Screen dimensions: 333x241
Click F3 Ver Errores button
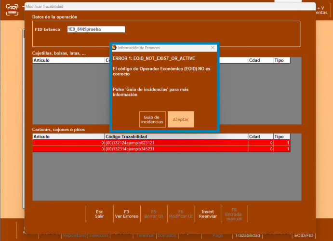pyautogui.click(x=126, y=214)
